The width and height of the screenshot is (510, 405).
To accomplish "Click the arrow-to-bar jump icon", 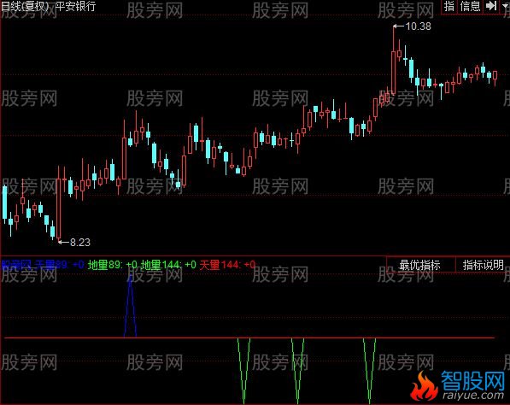I will [x=491, y=6].
